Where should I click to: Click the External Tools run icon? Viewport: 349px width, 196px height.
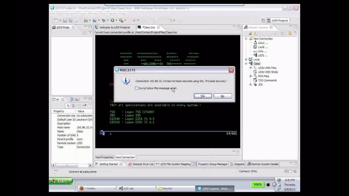point(121,20)
